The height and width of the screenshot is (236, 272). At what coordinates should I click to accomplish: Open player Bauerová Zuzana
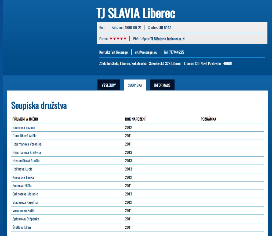click(24, 128)
